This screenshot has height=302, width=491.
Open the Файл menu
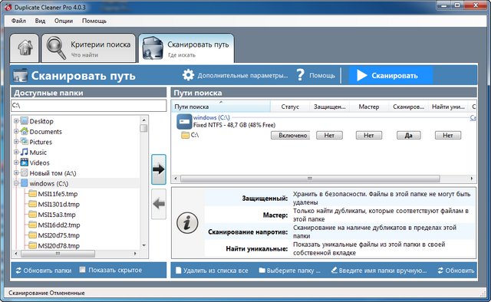[x=18, y=21]
